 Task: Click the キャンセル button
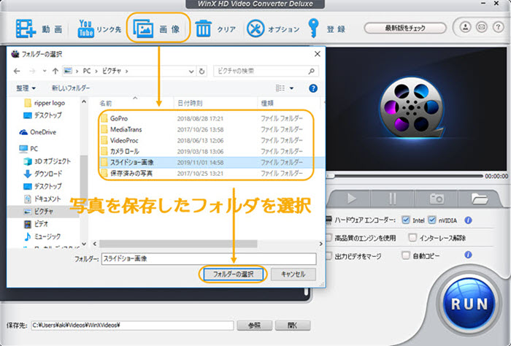[293, 274]
